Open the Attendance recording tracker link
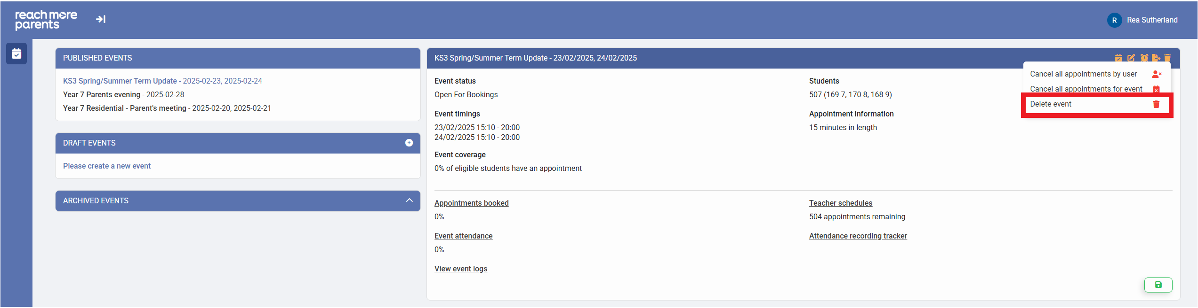 (x=858, y=236)
